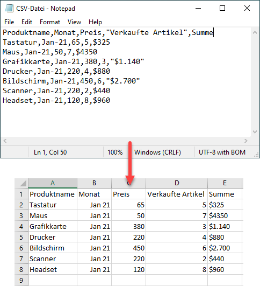Select row 2 header in spreadsheet
Image resolution: width=260 pixels, height=286 pixels.
pos(21,205)
